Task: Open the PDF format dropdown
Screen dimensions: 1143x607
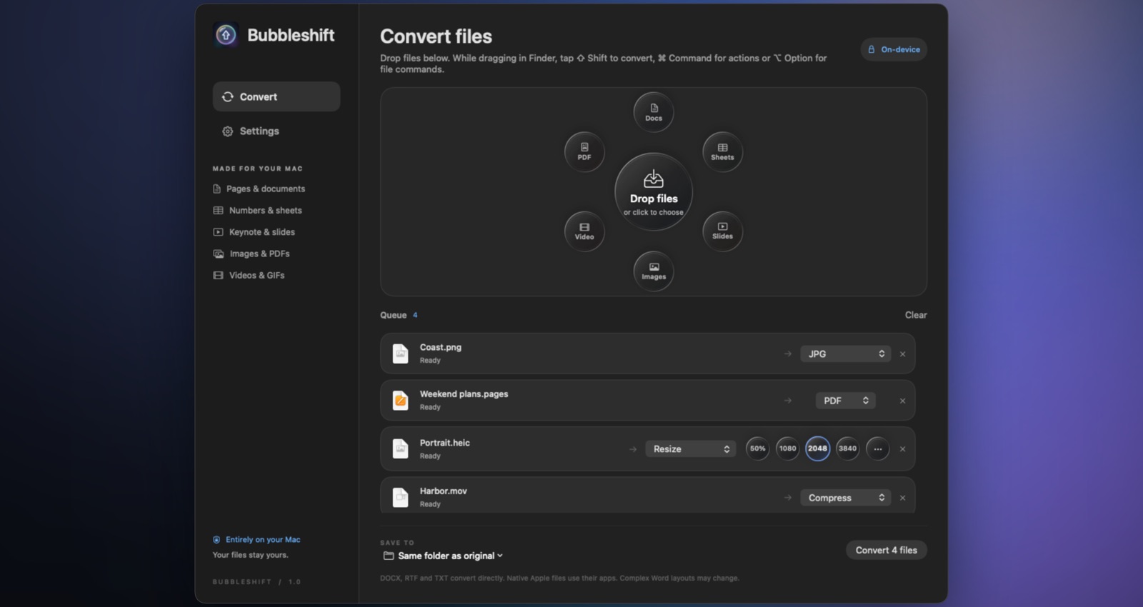Action: pyautogui.click(x=846, y=401)
